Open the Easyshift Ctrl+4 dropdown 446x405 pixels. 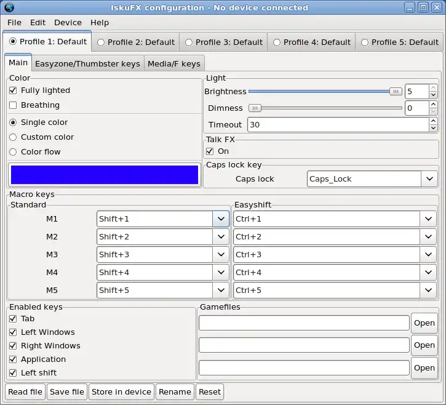pyautogui.click(x=428, y=273)
